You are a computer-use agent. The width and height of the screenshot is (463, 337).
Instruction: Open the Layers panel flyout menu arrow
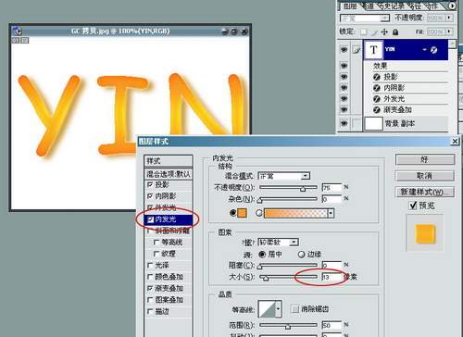click(453, 6)
